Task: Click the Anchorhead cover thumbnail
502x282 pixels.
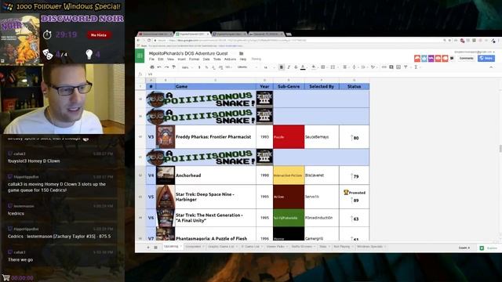Action: point(166,175)
